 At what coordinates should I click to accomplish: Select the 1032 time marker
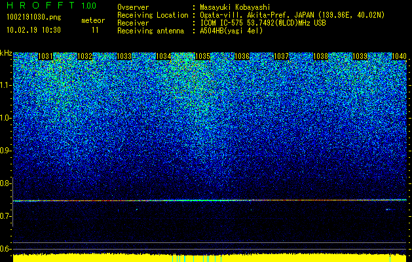pos(85,56)
